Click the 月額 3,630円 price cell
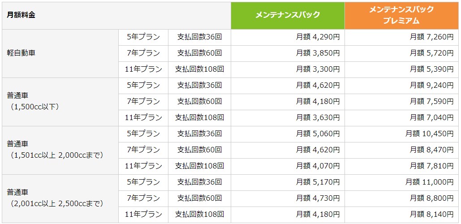Screen dimensions: 461x224 (318, 117)
